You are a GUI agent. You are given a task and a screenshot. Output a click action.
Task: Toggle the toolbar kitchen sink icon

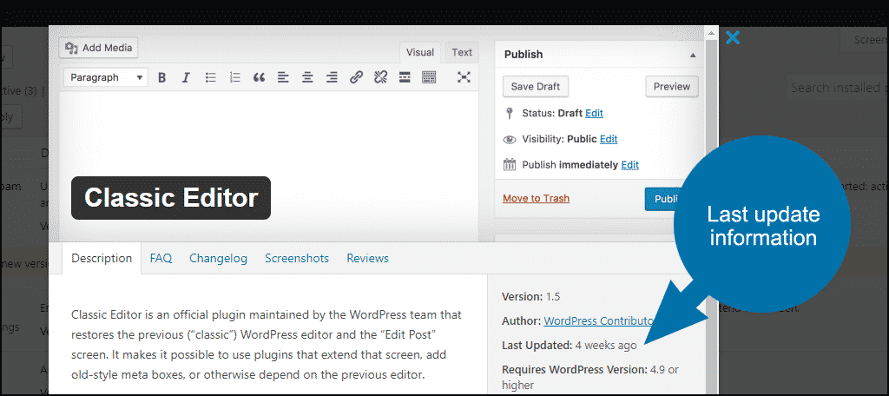click(429, 78)
